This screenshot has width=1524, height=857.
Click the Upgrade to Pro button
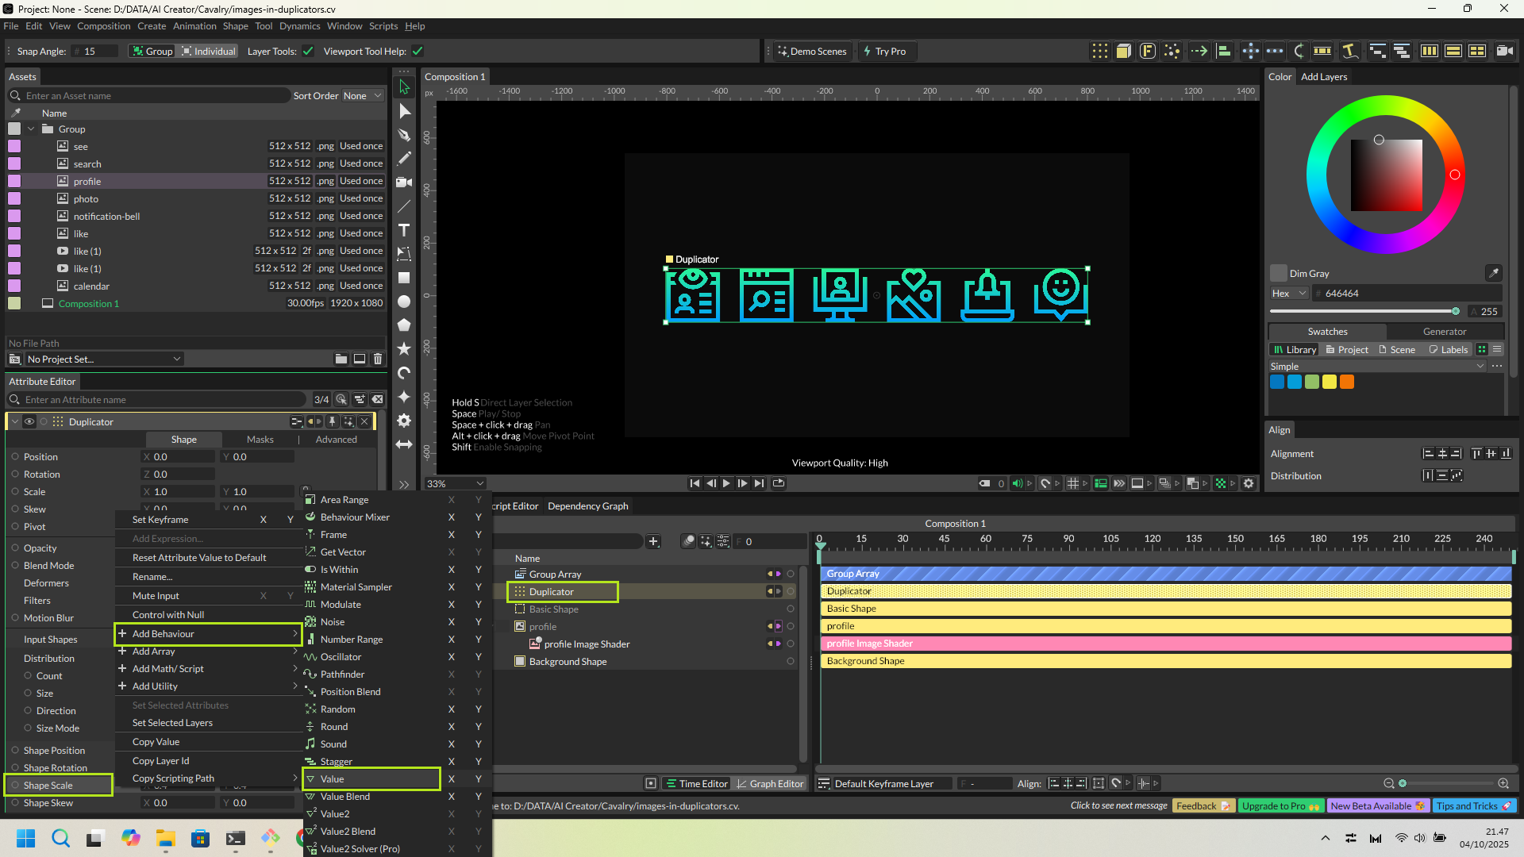pos(1280,805)
